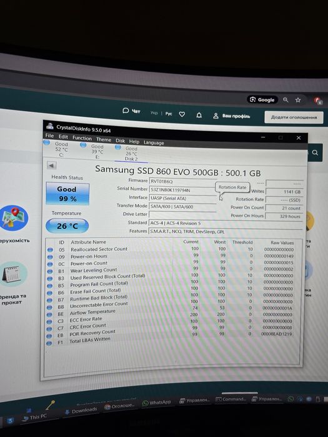This screenshot has width=328, height=437.
Task: Open the Help menu
Action: tap(134, 142)
